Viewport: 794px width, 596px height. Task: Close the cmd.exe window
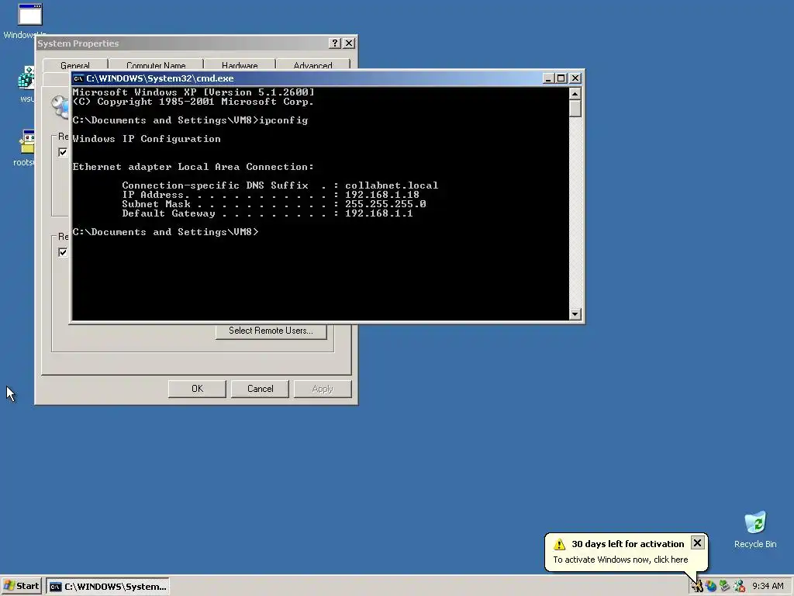point(575,78)
